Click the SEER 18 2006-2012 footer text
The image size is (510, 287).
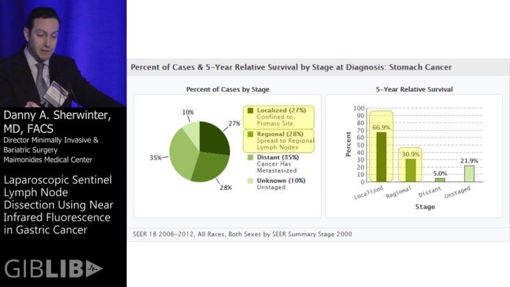tap(242, 234)
